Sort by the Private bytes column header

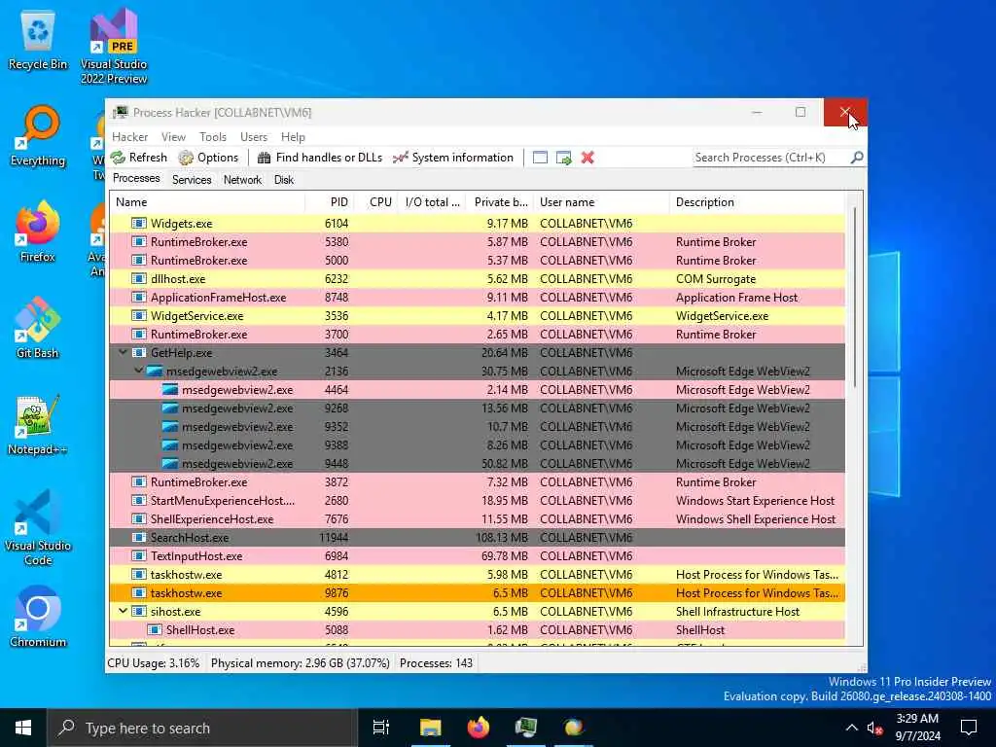pos(500,202)
